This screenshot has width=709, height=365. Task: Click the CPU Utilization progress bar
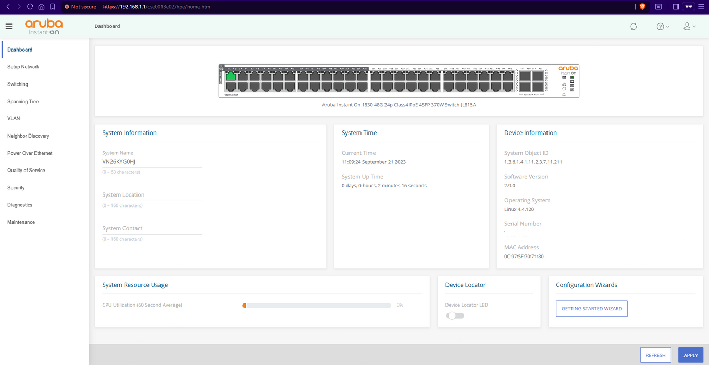(317, 306)
